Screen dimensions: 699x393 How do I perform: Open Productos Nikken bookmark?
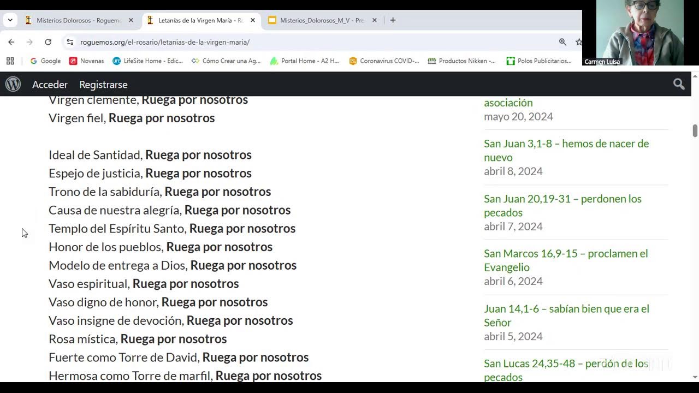click(461, 61)
